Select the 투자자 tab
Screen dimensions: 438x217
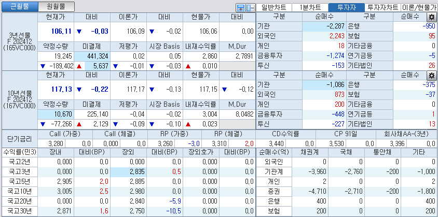tap(346, 8)
